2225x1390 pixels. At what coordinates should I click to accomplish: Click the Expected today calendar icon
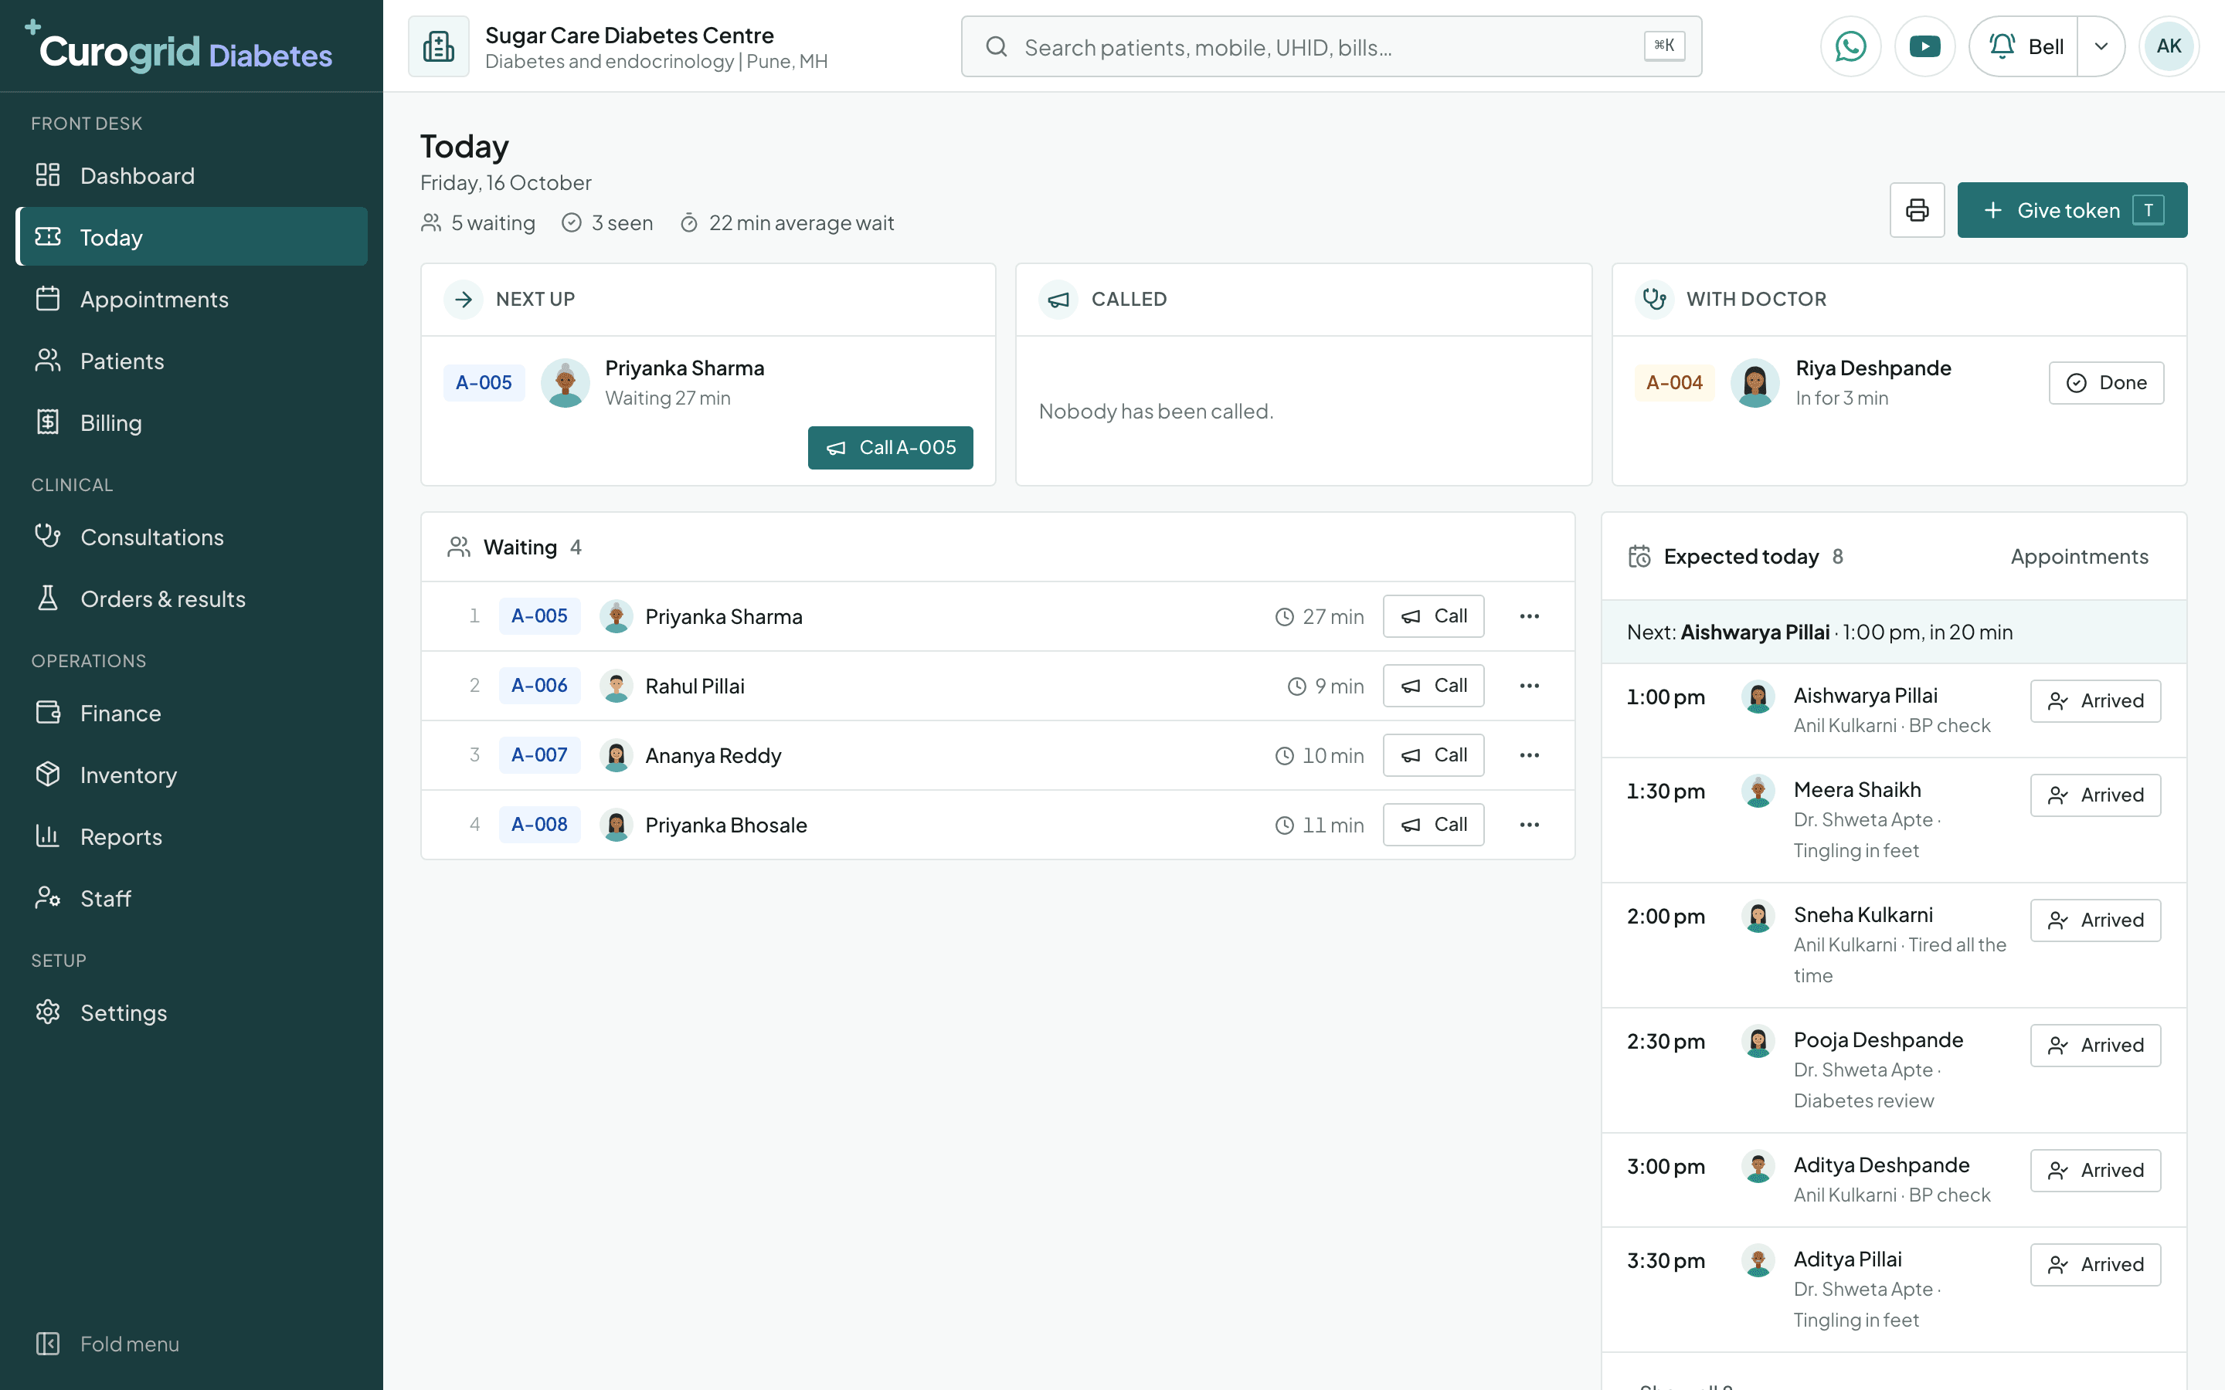(x=1639, y=556)
